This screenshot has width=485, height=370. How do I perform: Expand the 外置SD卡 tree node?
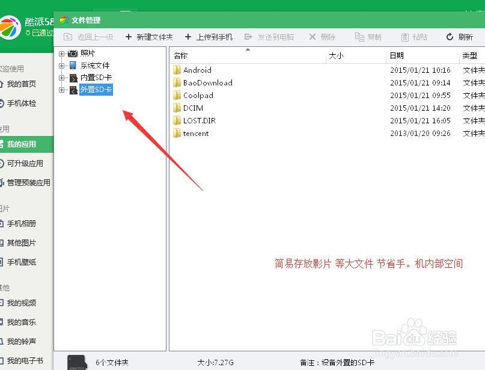(61, 90)
